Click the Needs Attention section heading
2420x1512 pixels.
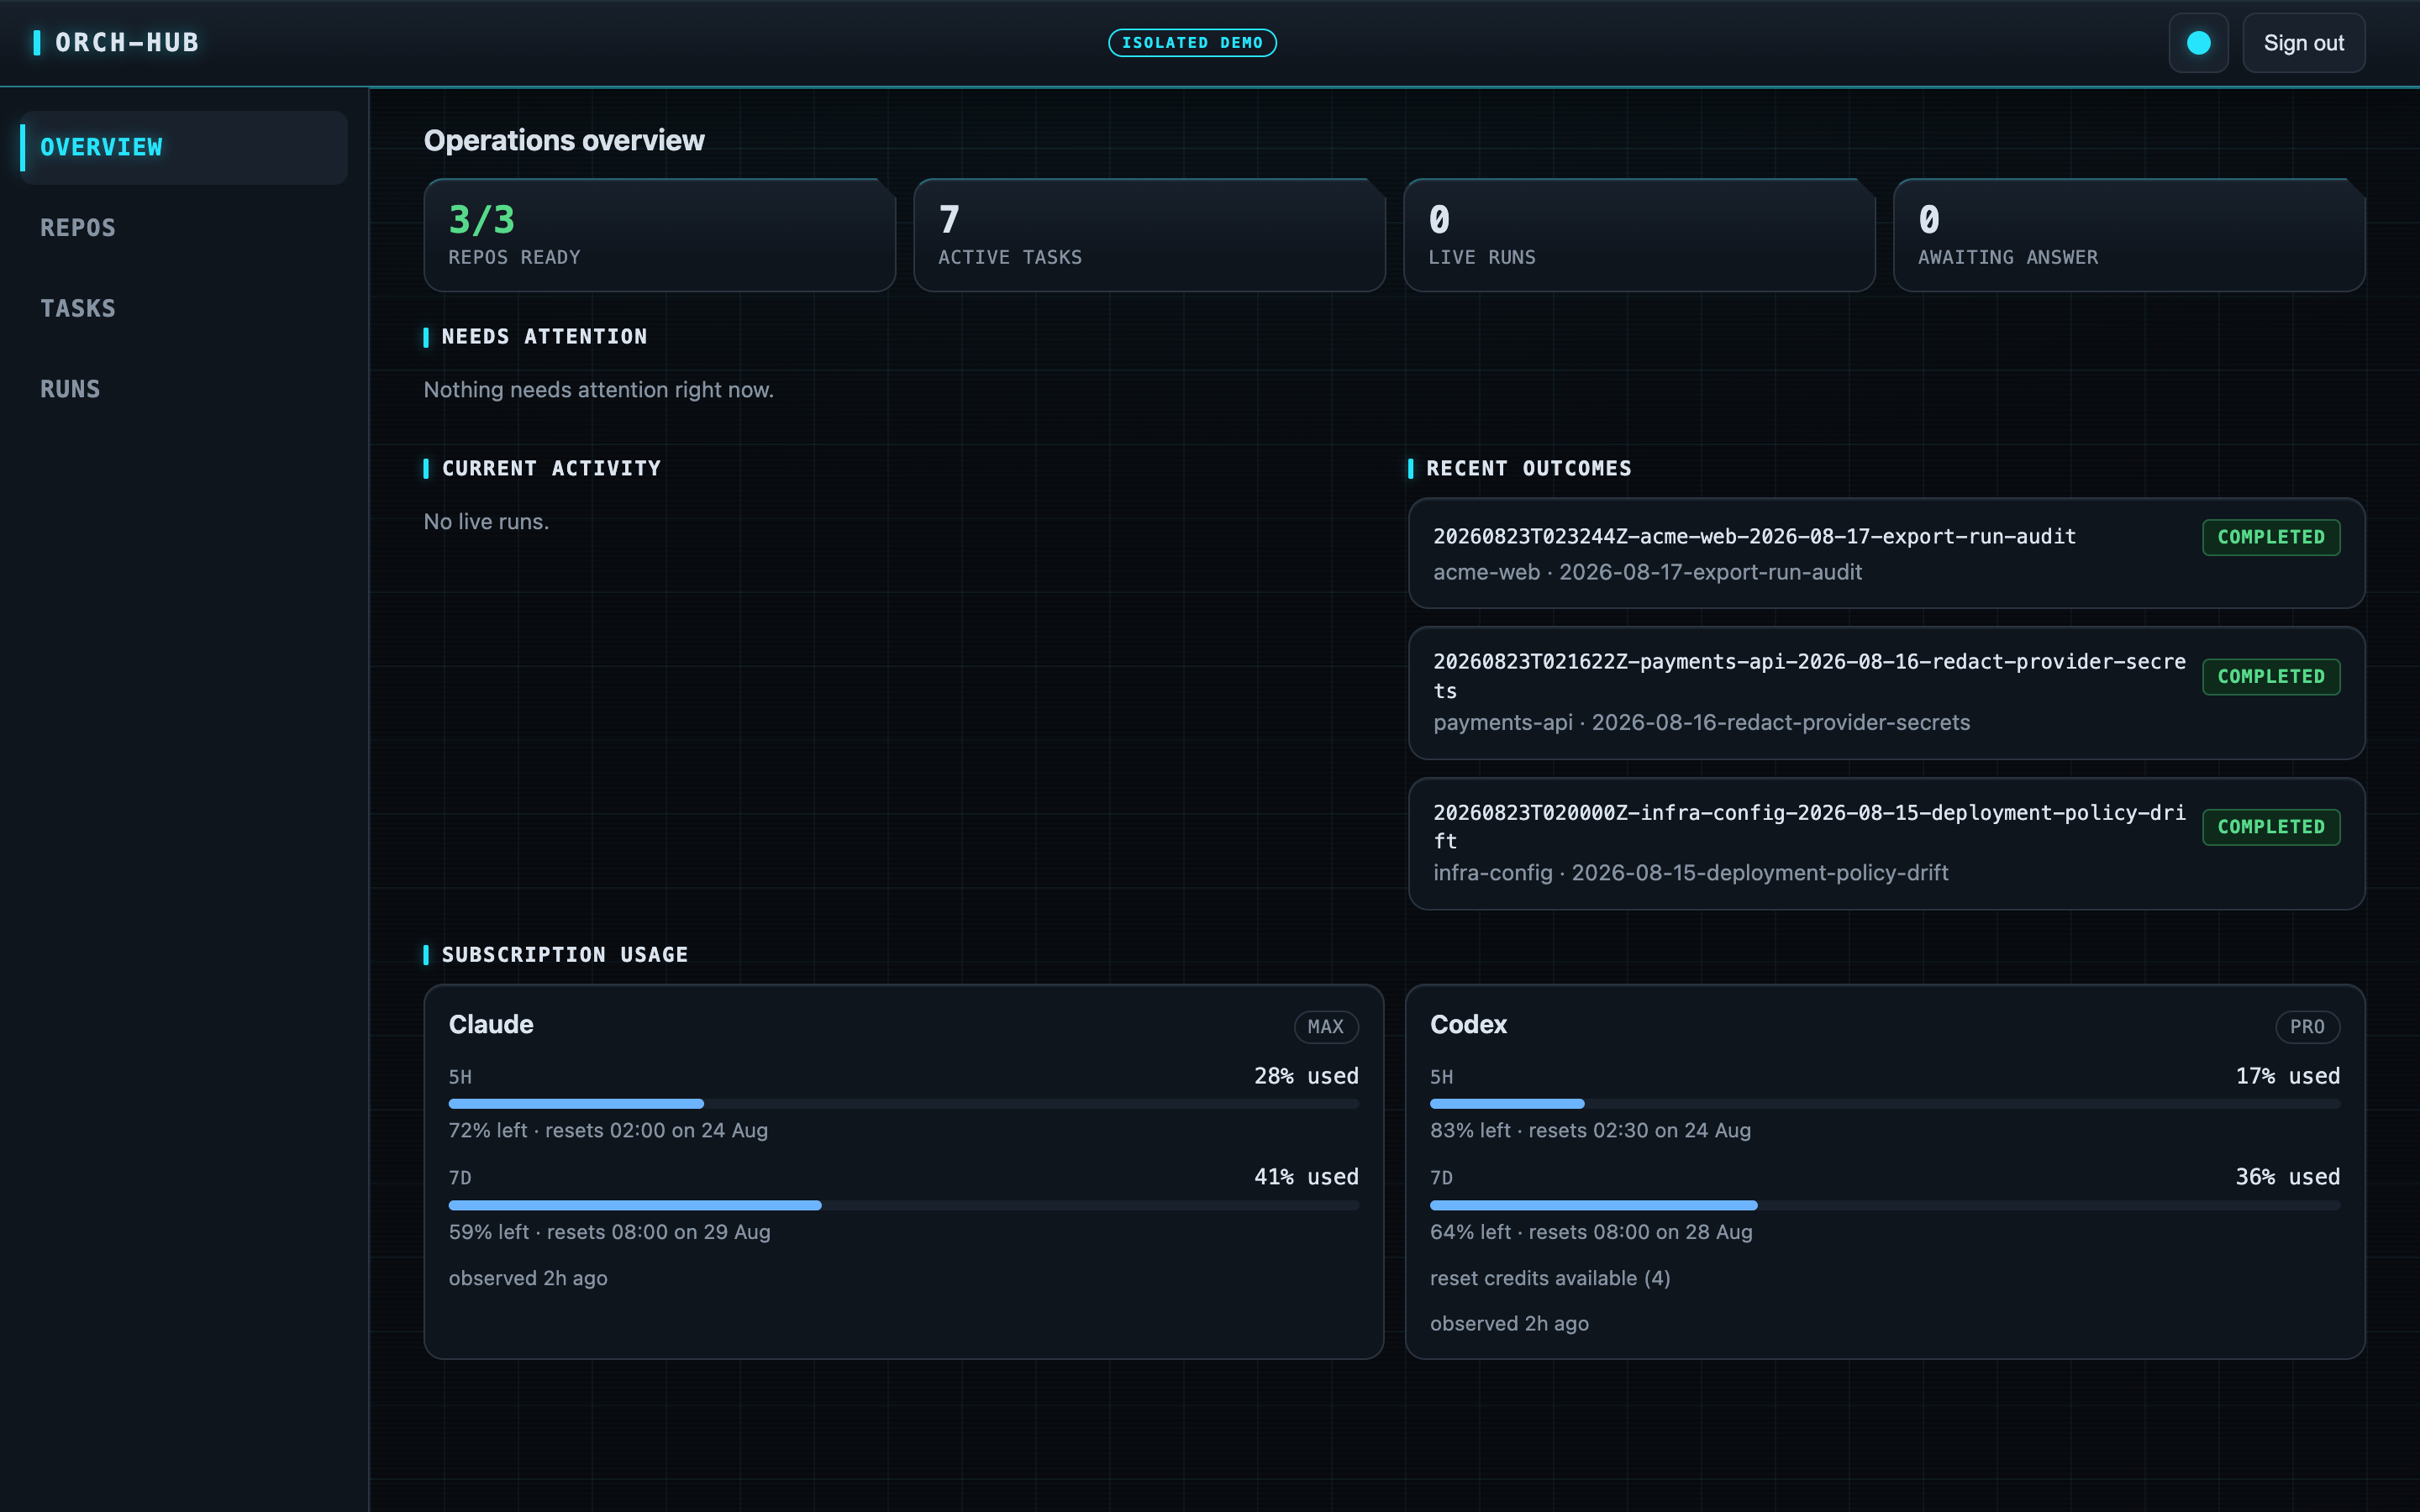[x=544, y=337]
